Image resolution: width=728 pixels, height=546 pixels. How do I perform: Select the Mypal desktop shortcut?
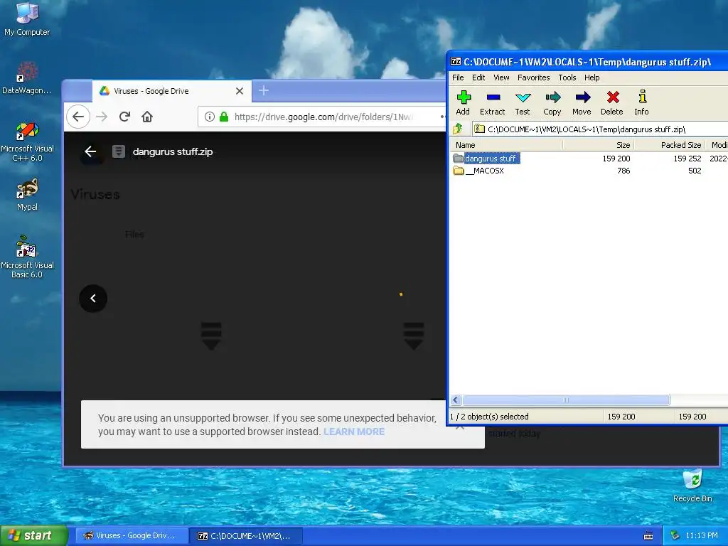[x=27, y=195]
